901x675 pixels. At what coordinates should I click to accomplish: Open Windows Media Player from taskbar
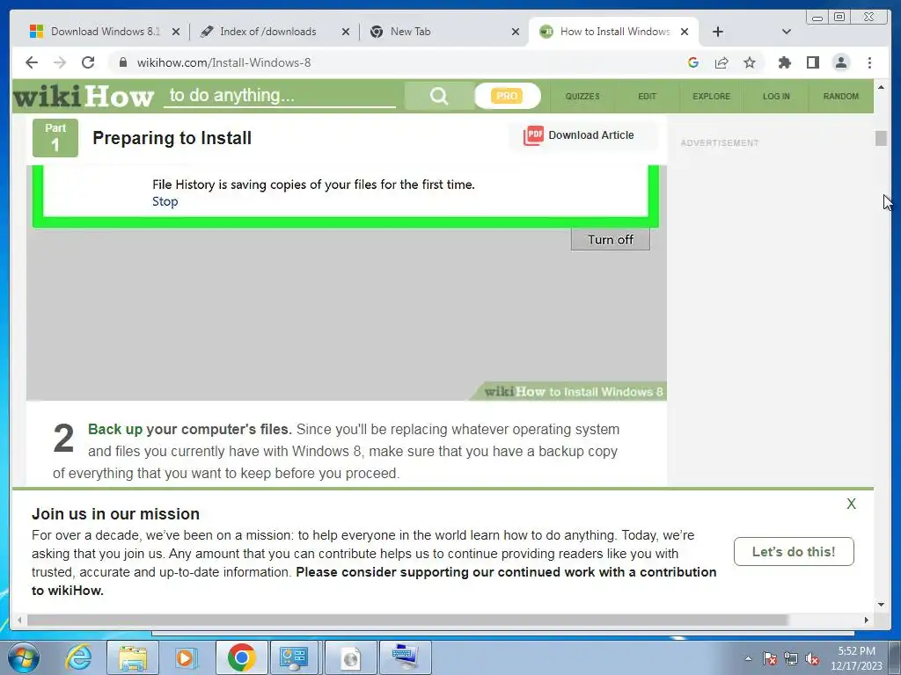point(186,657)
